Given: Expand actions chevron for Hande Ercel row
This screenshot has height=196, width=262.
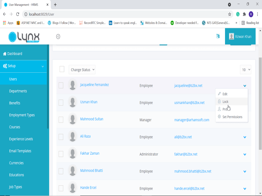Looking at the screenshot, I should click(245, 189).
